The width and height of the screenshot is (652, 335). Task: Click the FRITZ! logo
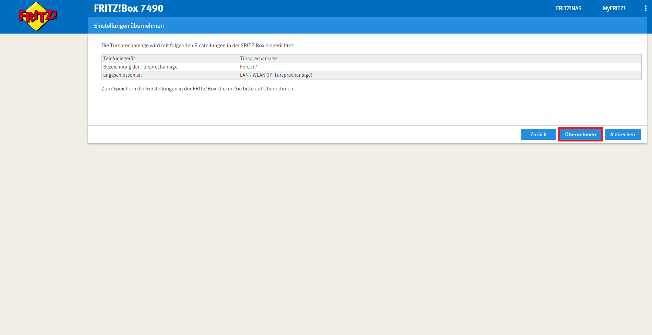coord(38,16)
